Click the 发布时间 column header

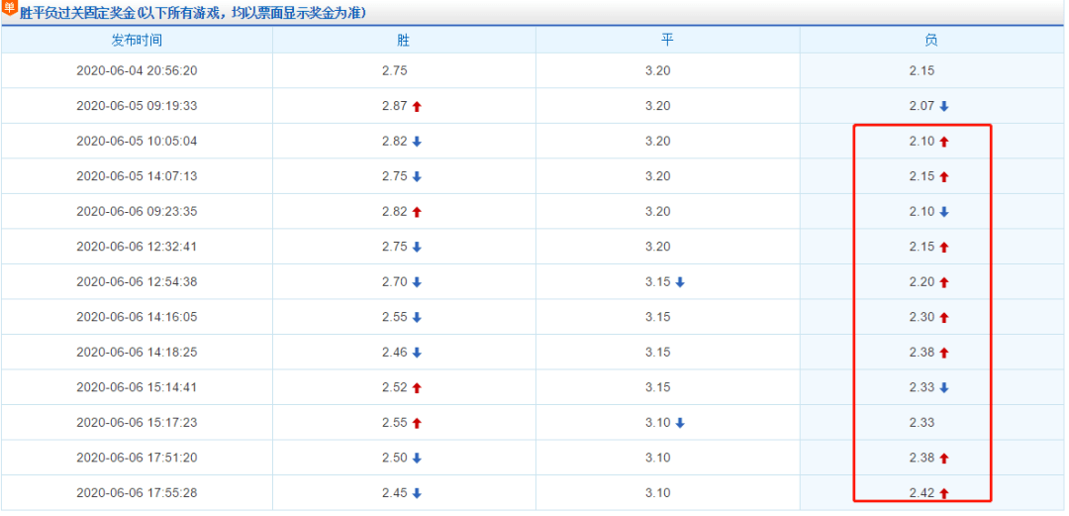coord(137,40)
